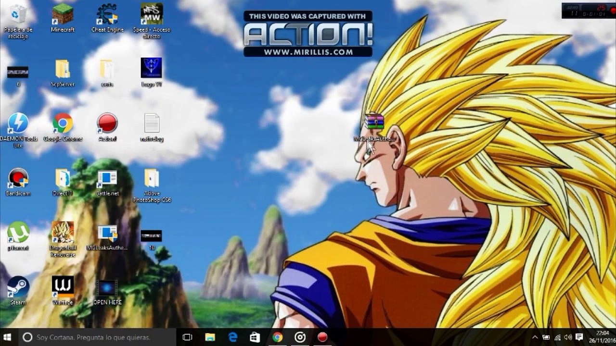Launch Microsoft Edge from the taskbar
Image resolution: width=616 pixels, height=346 pixels.
coord(232,337)
